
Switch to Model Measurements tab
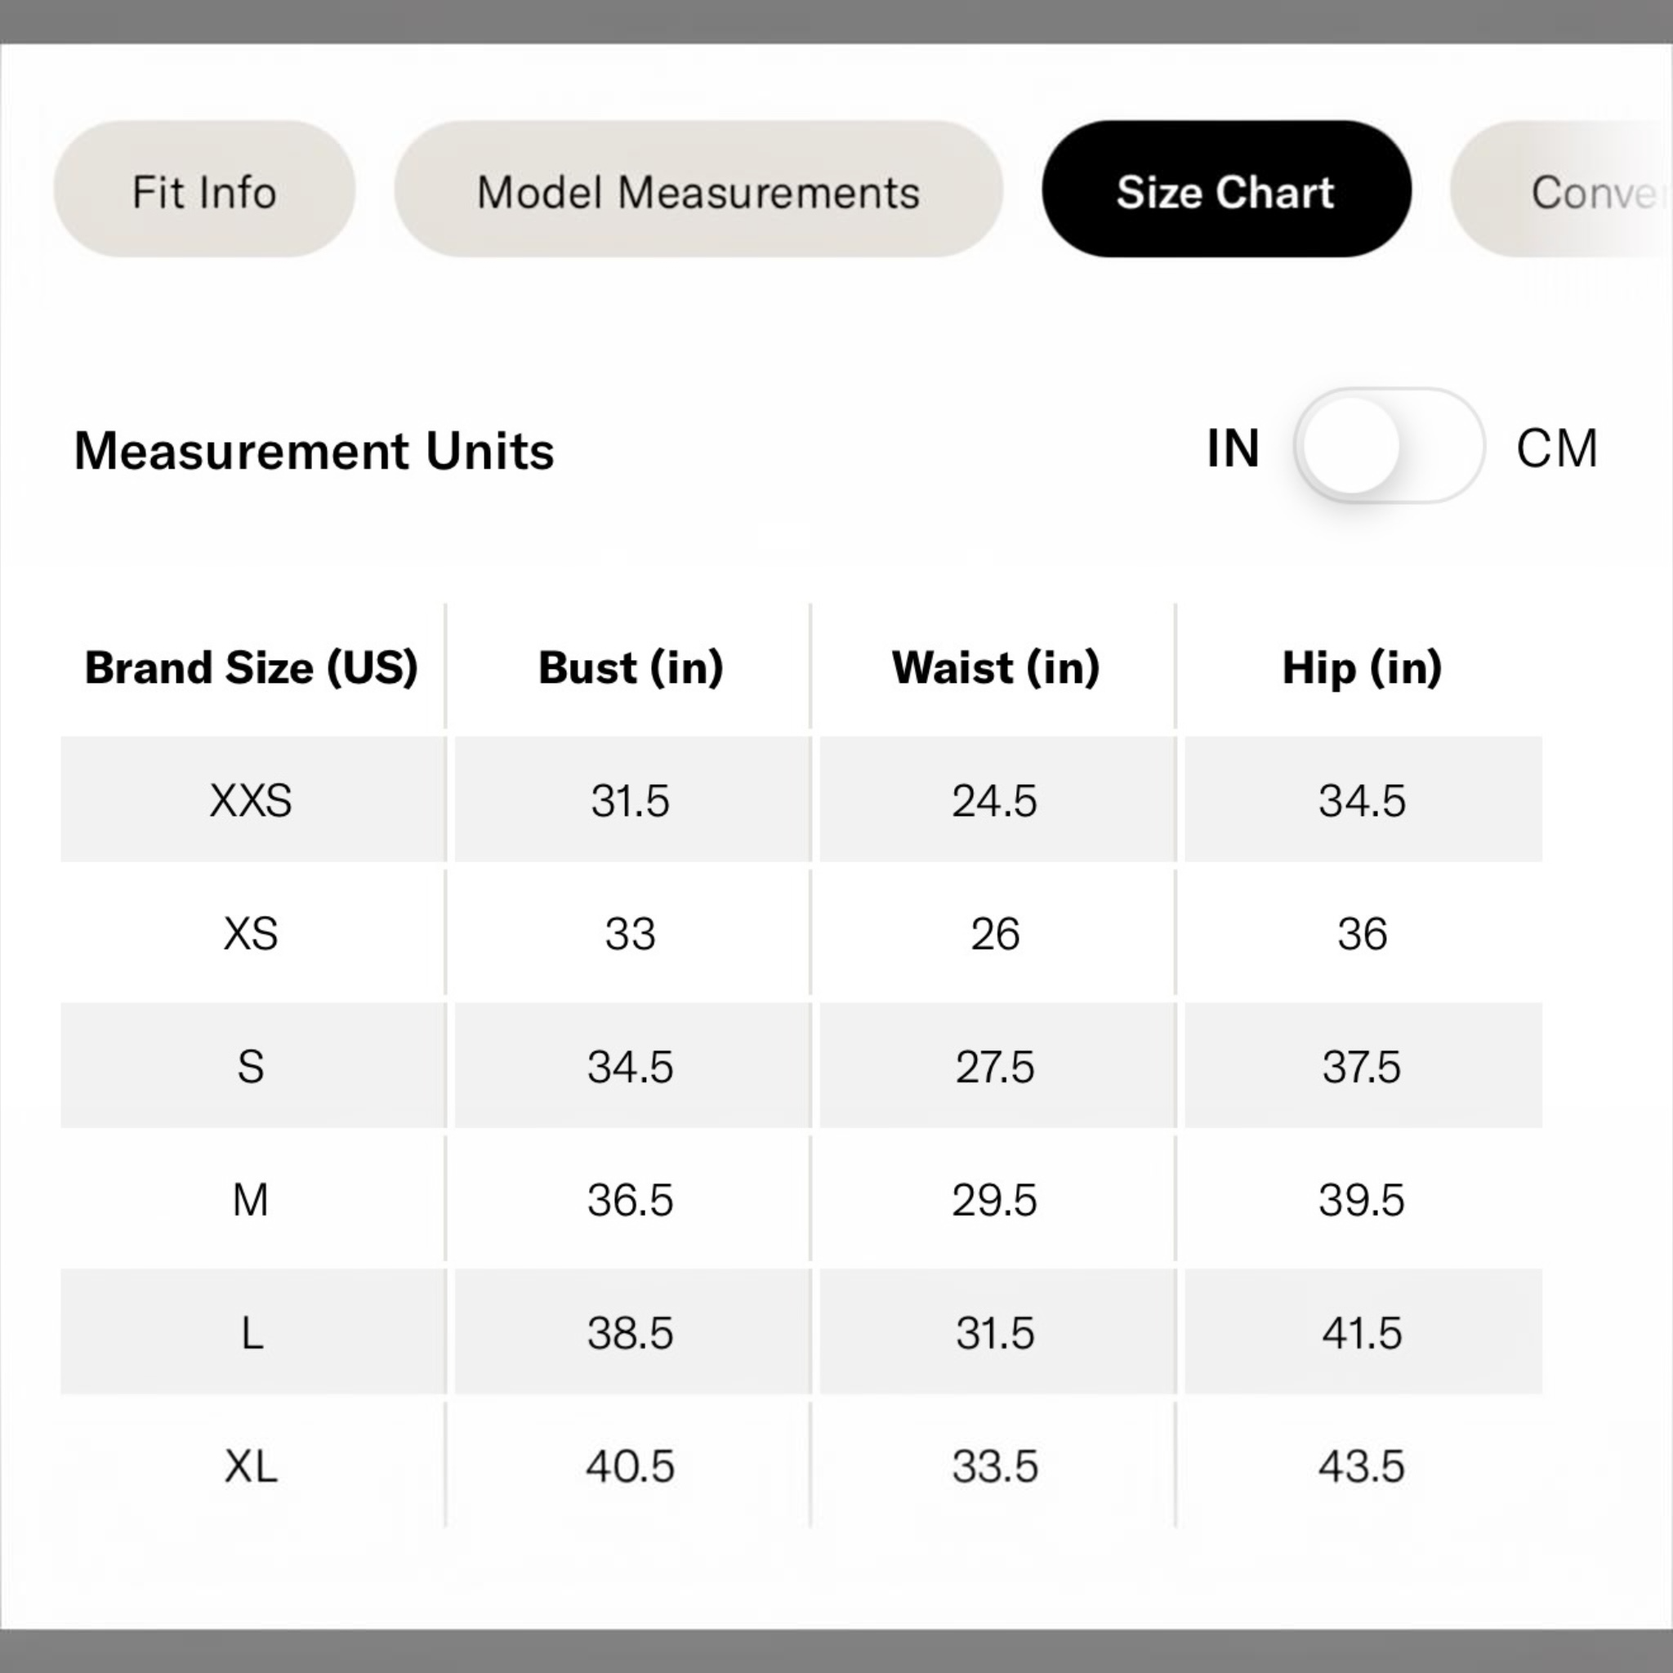698,189
